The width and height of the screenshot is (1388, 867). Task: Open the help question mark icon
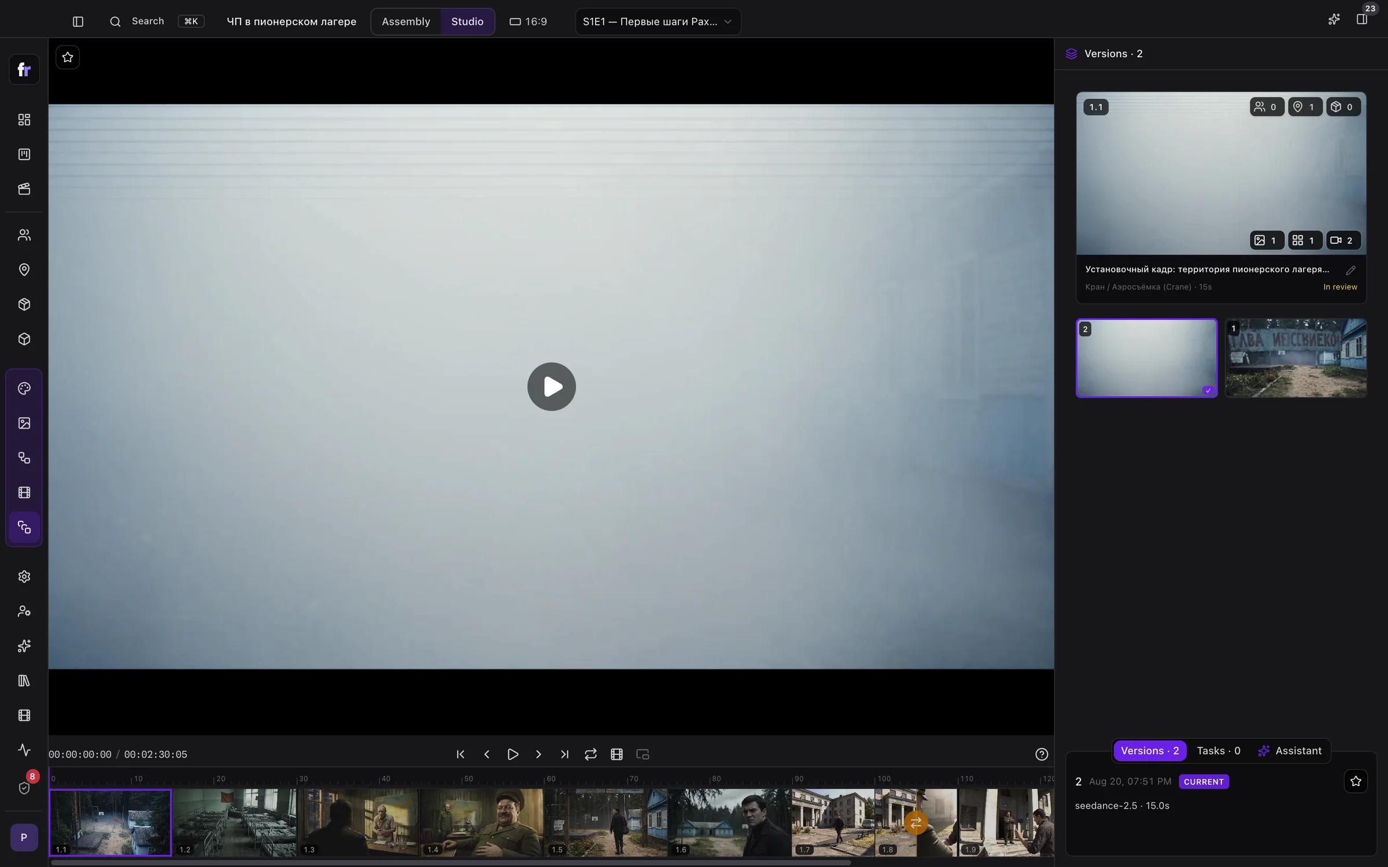coord(1042,754)
